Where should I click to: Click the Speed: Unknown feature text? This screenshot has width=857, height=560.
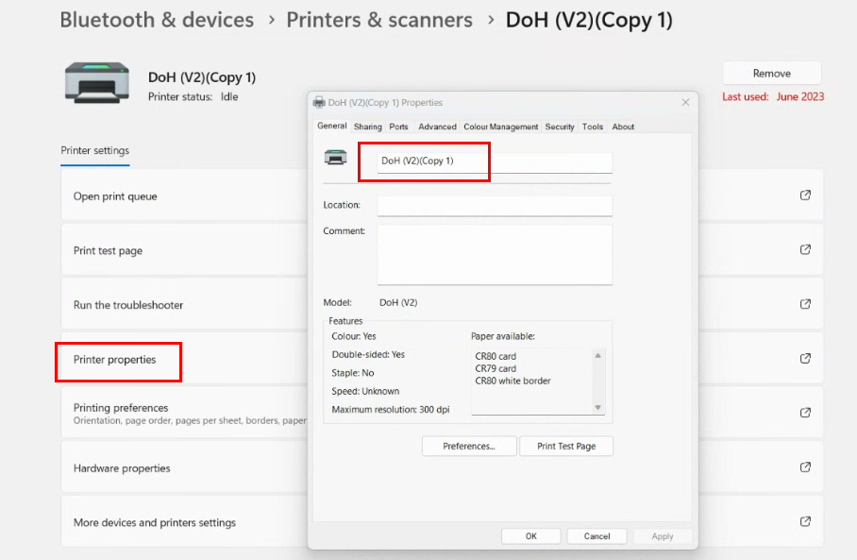coord(365,391)
